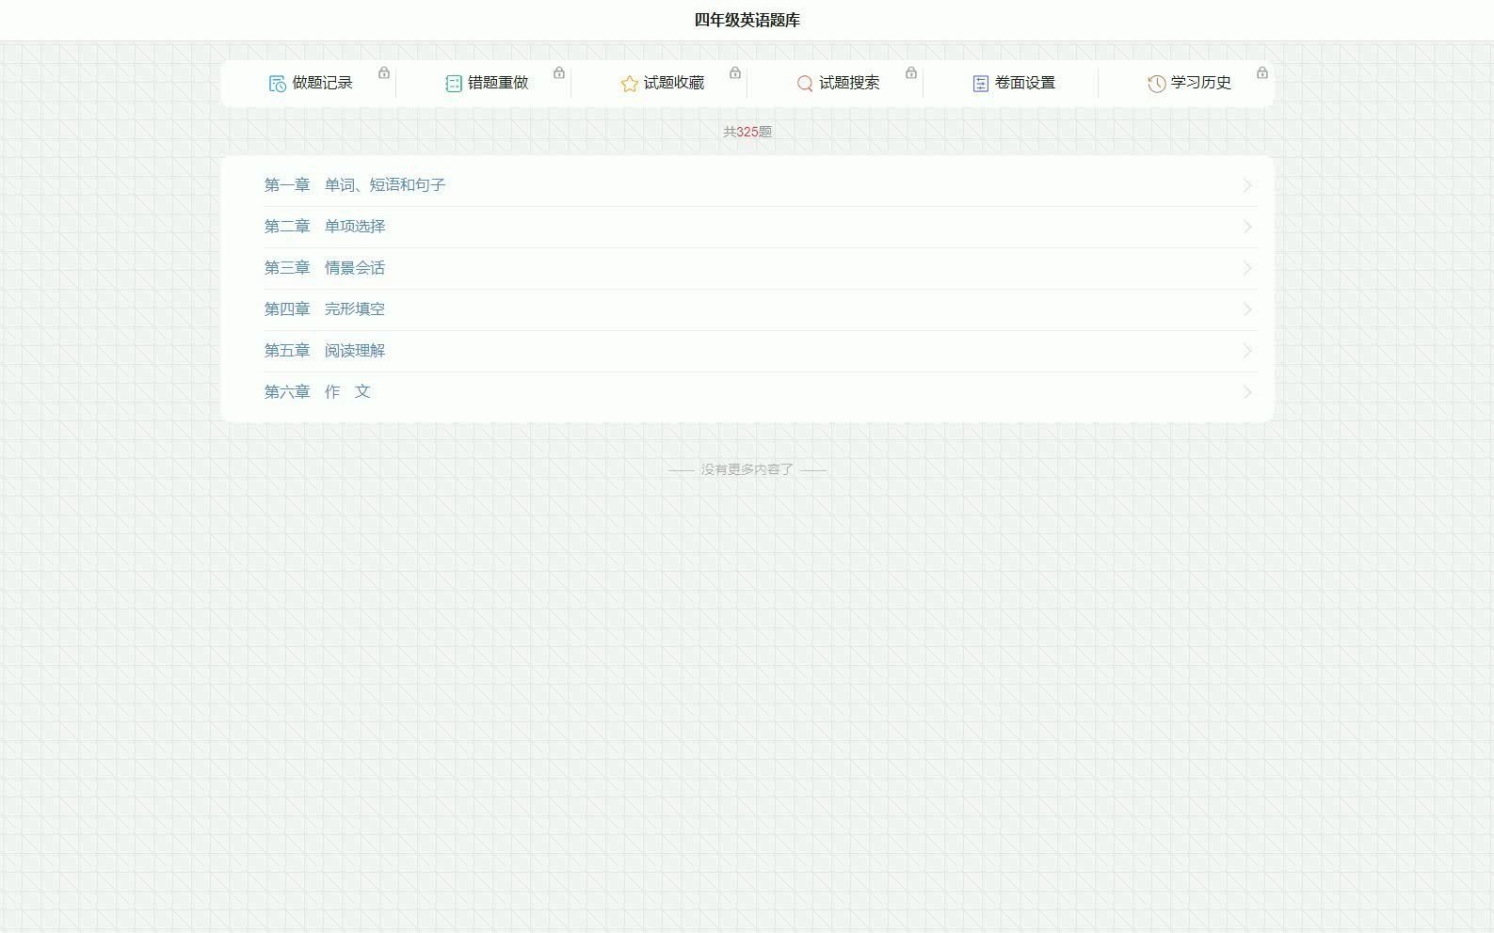Open the 做题记录 tab
The image size is (1494, 933).
tap(310, 83)
